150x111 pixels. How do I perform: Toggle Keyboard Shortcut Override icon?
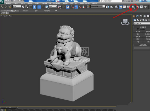click(68, 7)
